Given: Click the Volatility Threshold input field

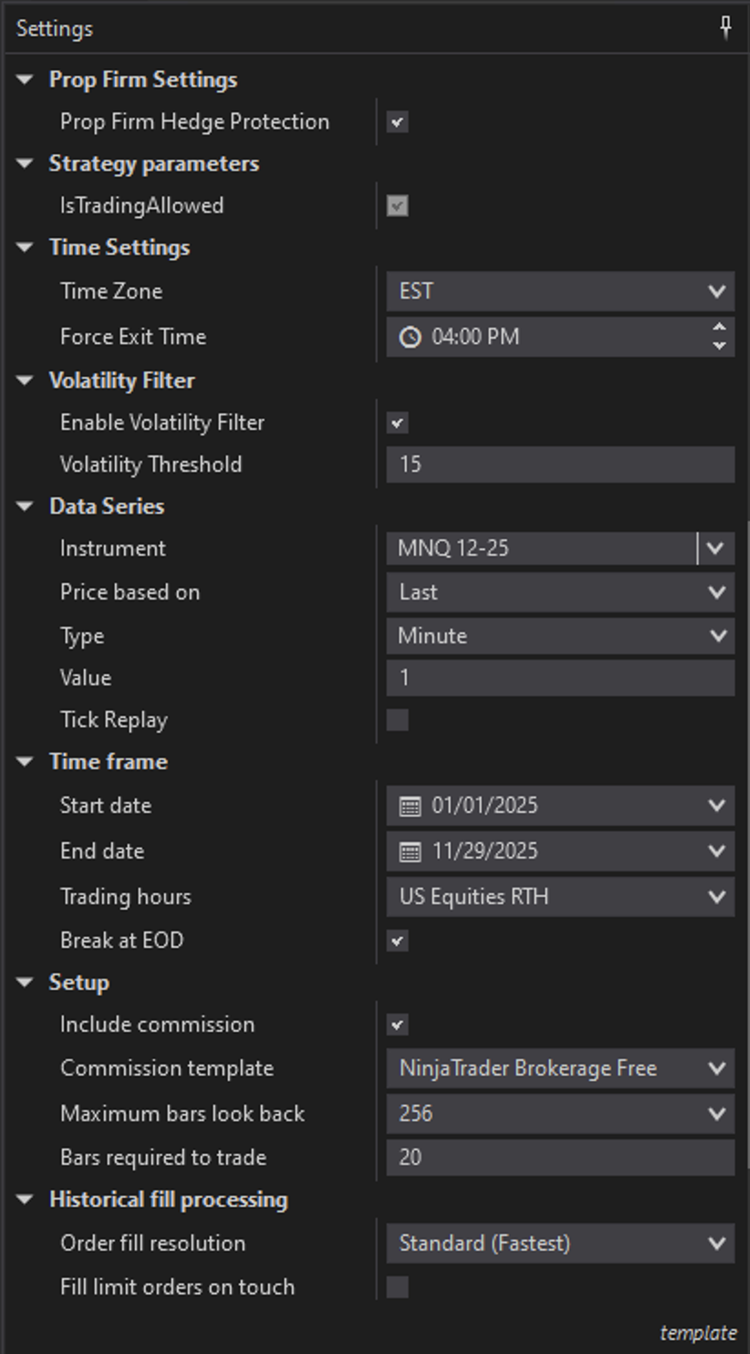Looking at the screenshot, I should [559, 464].
